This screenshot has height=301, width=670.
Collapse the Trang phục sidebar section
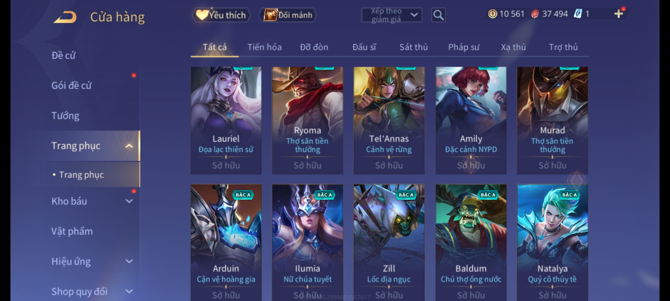coord(129,146)
